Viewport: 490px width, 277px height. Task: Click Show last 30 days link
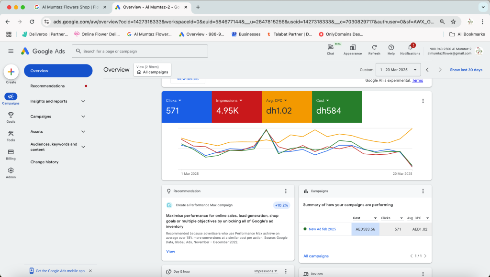(466, 70)
